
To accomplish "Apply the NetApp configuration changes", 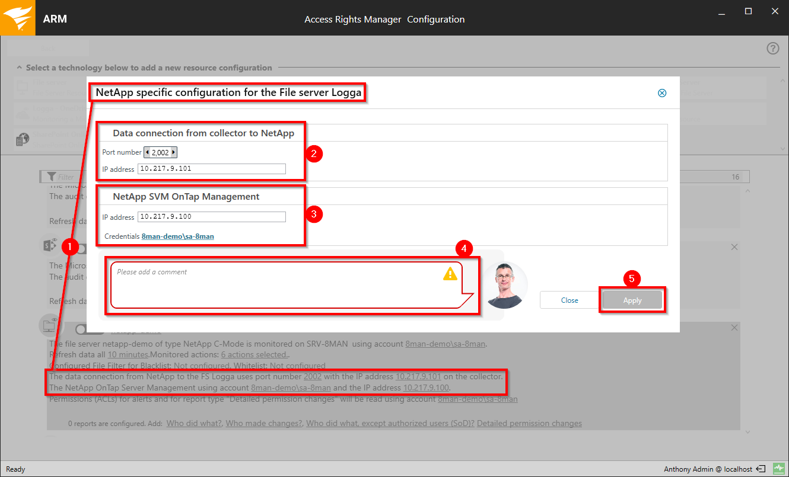I will [x=632, y=300].
